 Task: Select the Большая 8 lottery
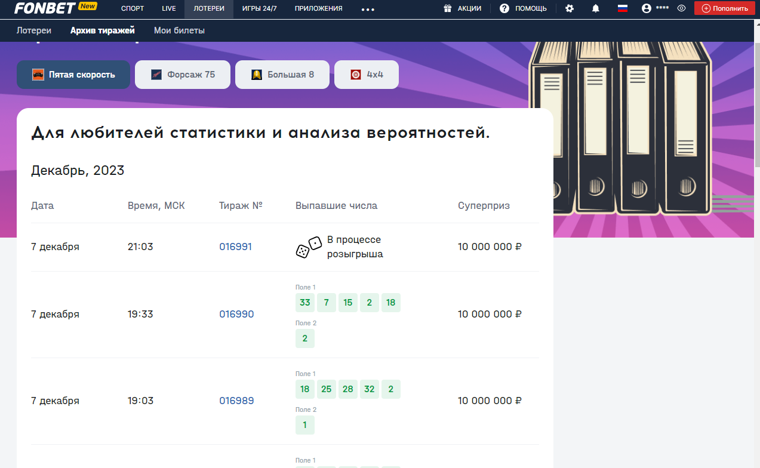tap(282, 75)
